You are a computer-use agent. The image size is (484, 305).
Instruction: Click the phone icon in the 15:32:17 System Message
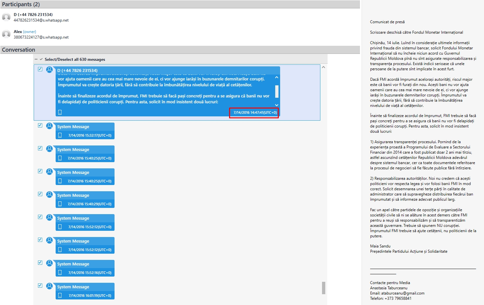click(x=60, y=135)
